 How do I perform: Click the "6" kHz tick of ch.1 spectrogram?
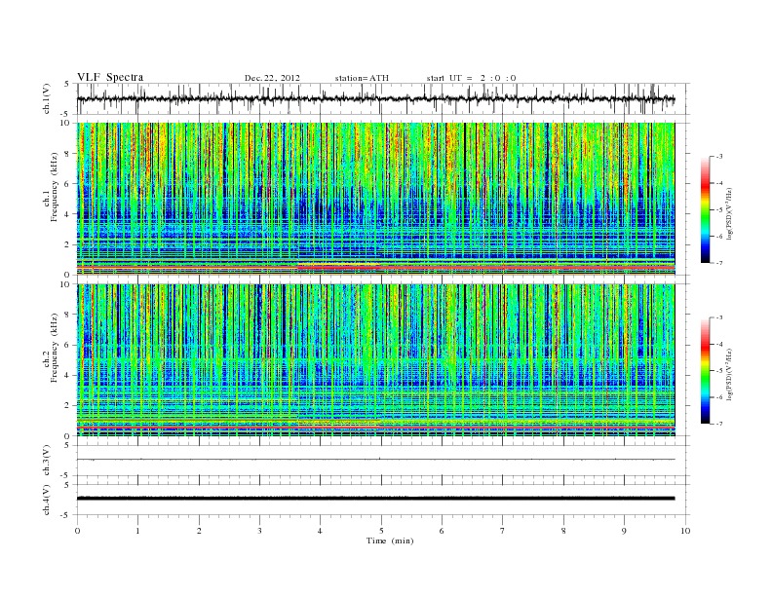67,184
